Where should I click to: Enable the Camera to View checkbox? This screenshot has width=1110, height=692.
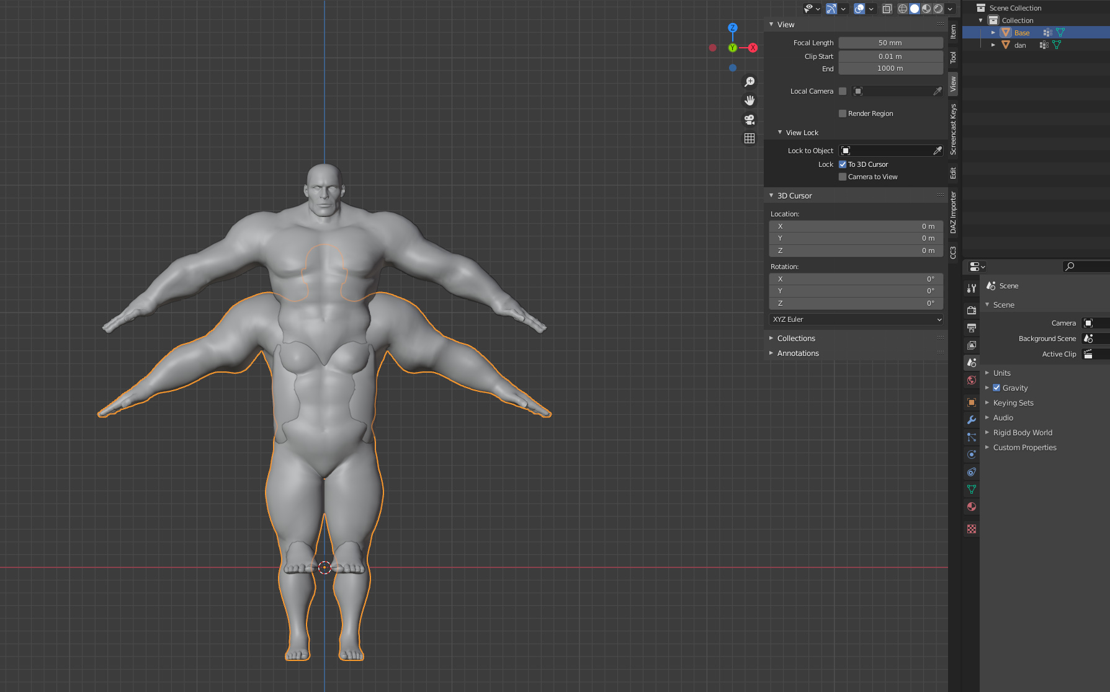tap(843, 177)
